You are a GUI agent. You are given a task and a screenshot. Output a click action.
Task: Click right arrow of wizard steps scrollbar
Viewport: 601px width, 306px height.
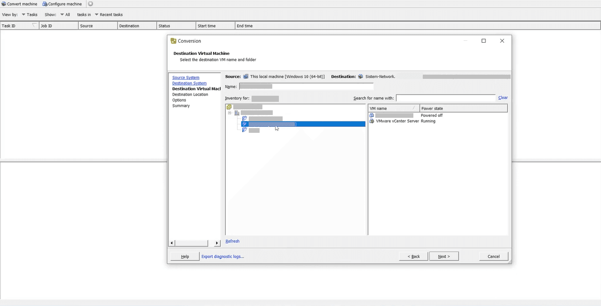(x=217, y=243)
